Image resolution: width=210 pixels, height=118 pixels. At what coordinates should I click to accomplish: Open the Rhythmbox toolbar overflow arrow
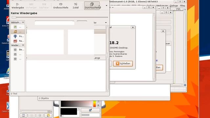(x=106, y=6)
